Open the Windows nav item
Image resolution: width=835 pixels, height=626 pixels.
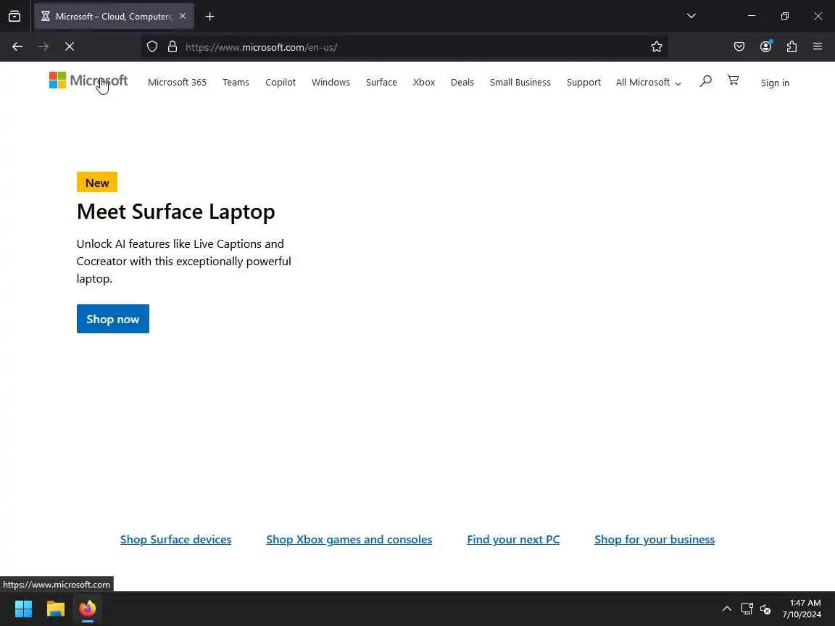coord(331,83)
